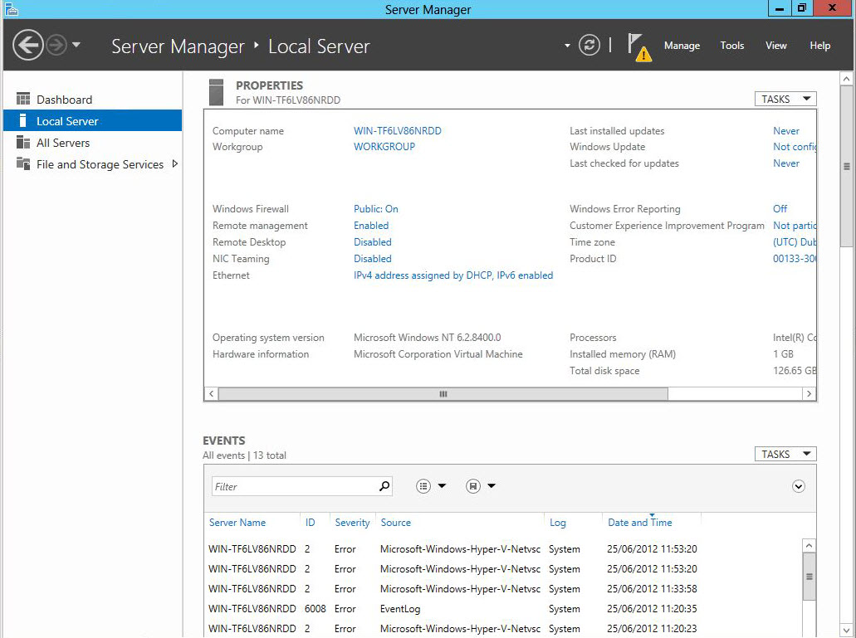This screenshot has width=856, height=638.
Task: Enable Remote Desktop via its Disabled link
Action: 372,241
